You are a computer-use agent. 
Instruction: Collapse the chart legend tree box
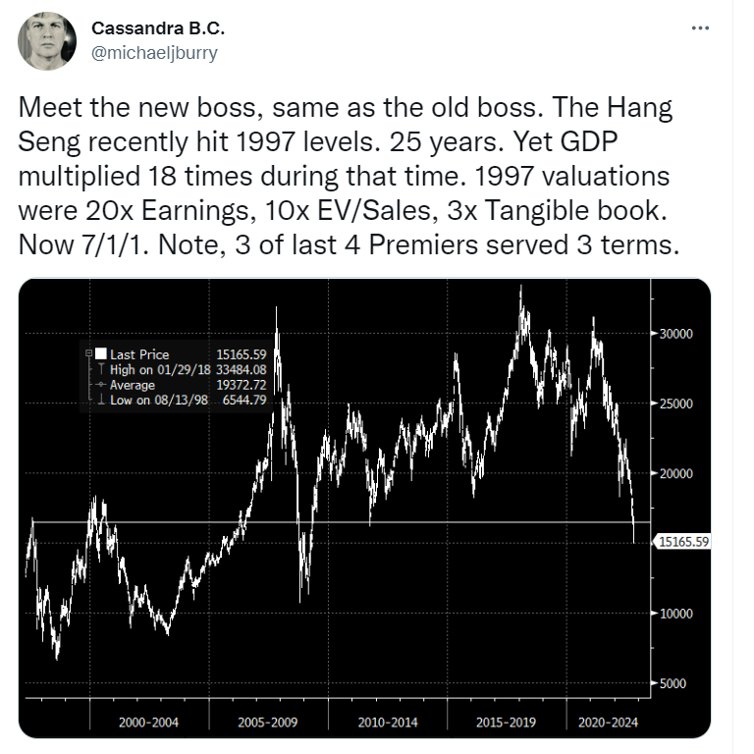[88, 354]
